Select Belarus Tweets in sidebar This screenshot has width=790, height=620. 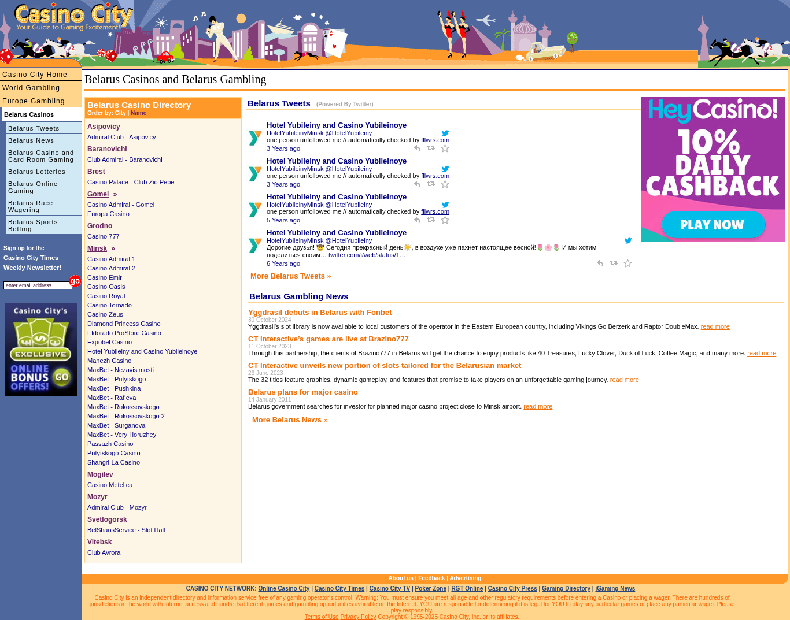44,128
